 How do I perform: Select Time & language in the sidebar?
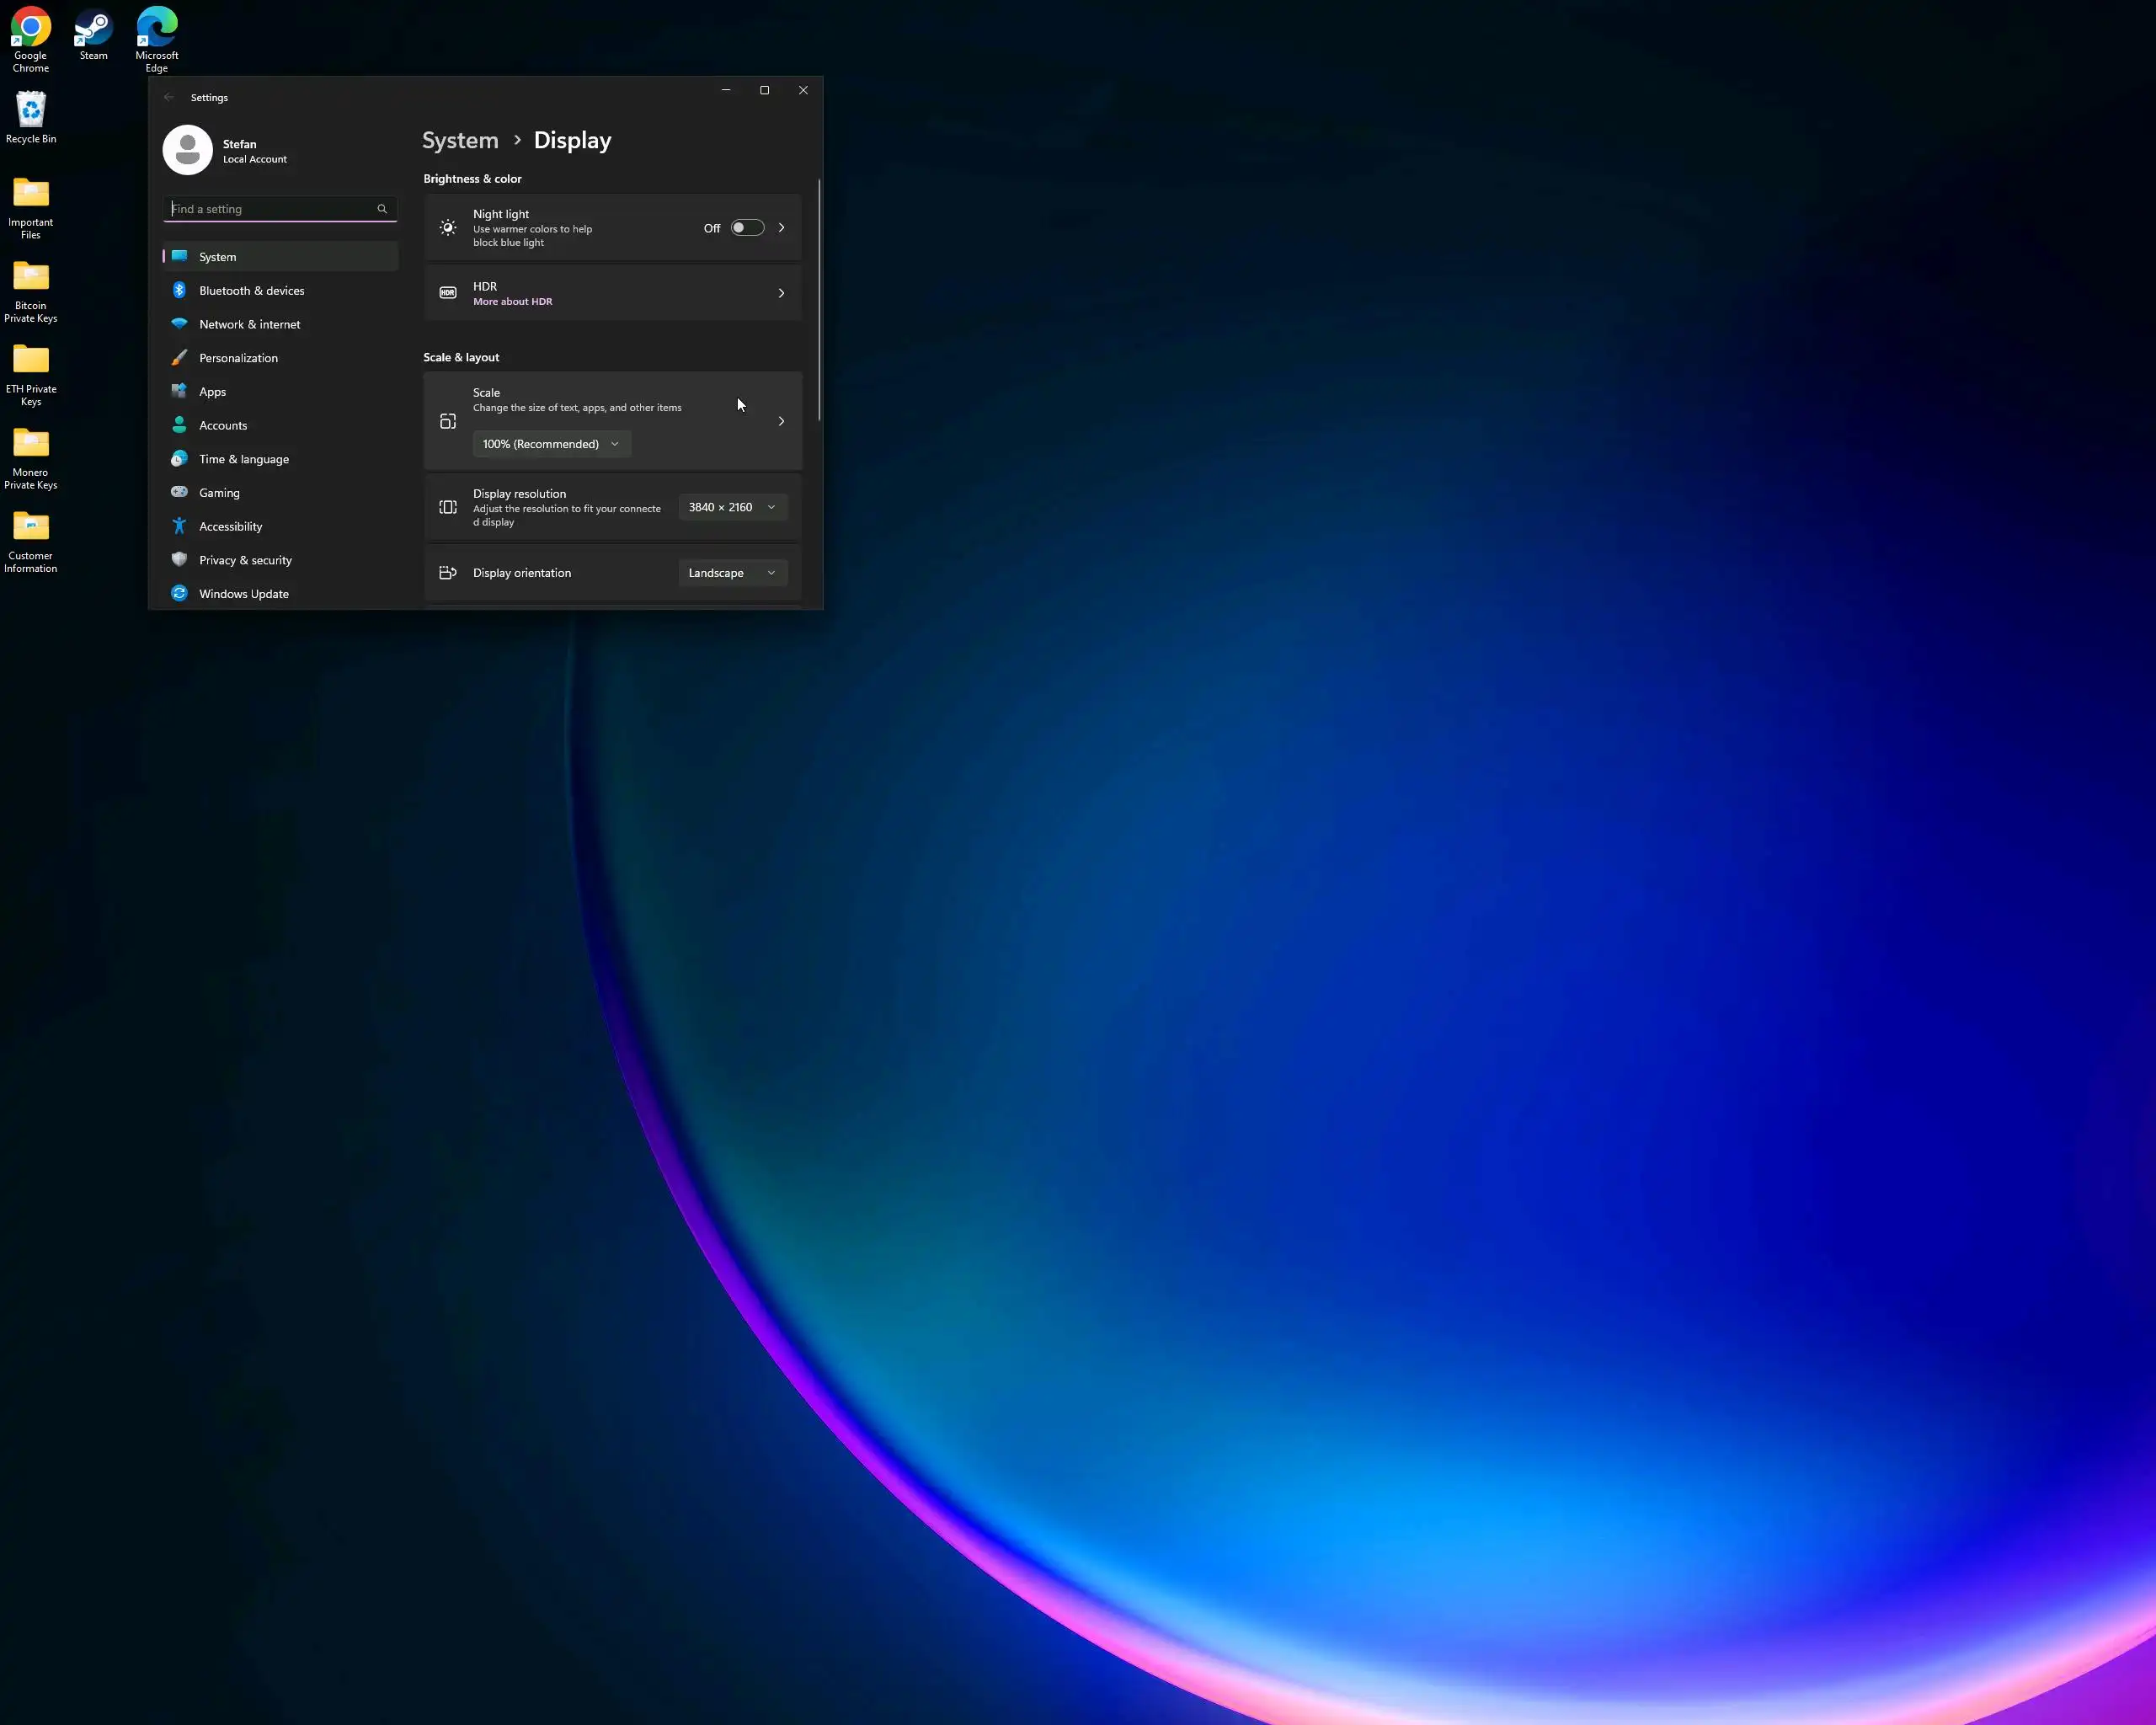pyautogui.click(x=243, y=459)
